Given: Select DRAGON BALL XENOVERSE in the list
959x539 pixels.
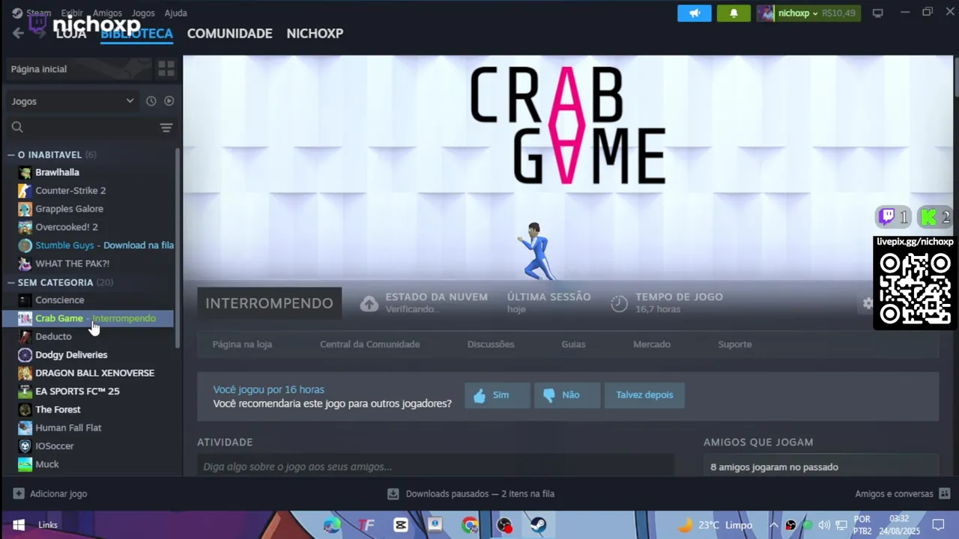Looking at the screenshot, I should [x=88, y=374].
